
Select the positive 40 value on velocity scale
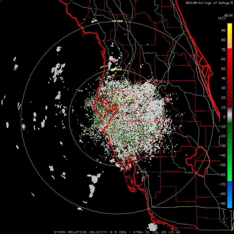click(223, 78)
